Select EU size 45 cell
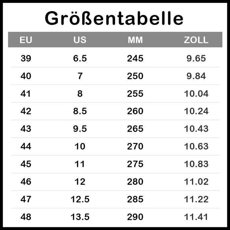The width and height of the screenshot is (230, 230). (x=26, y=164)
